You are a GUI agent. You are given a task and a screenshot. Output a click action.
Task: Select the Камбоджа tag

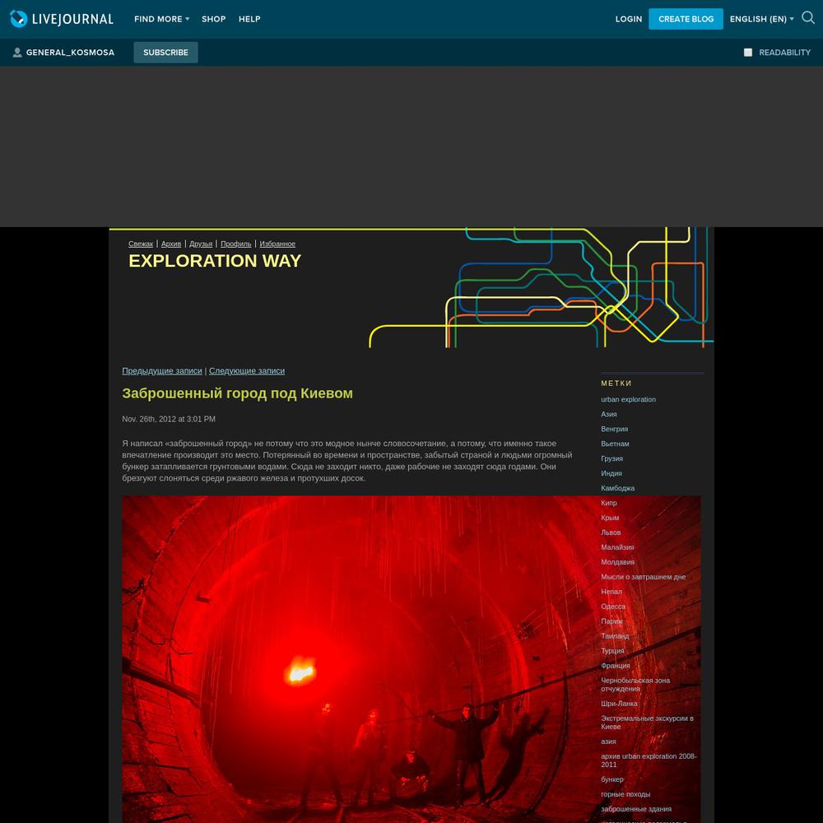(x=618, y=488)
